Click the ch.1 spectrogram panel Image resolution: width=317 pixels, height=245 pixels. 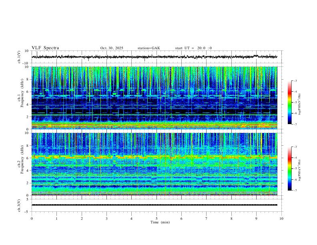[154, 98]
